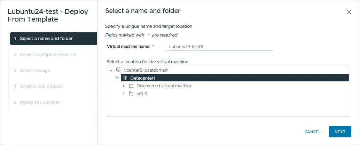359x145 pixels.
Task: Expand the vCLS folder
Action: 123,94
